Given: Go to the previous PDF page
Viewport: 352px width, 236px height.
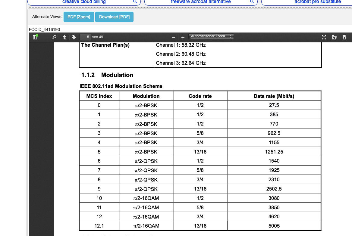Looking at the screenshot, I should (x=64, y=37).
